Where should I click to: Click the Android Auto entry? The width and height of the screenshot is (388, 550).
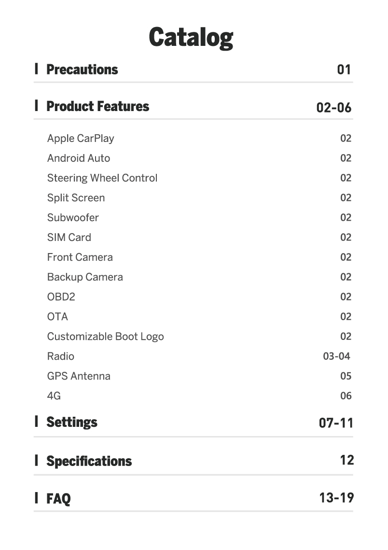pyautogui.click(x=79, y=158)
